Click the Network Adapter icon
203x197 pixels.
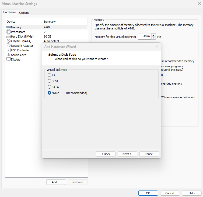9,45
